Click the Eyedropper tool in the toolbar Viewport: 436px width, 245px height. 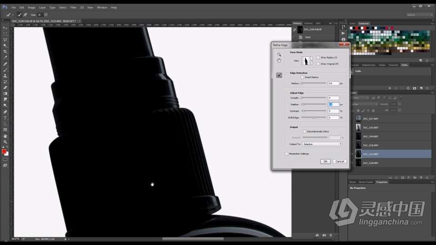click(5, 58)
